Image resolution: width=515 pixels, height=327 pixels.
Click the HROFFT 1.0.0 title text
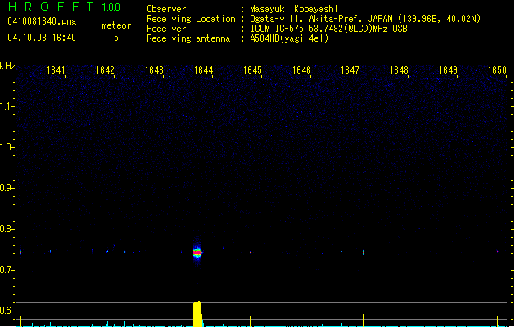(64, 7)
